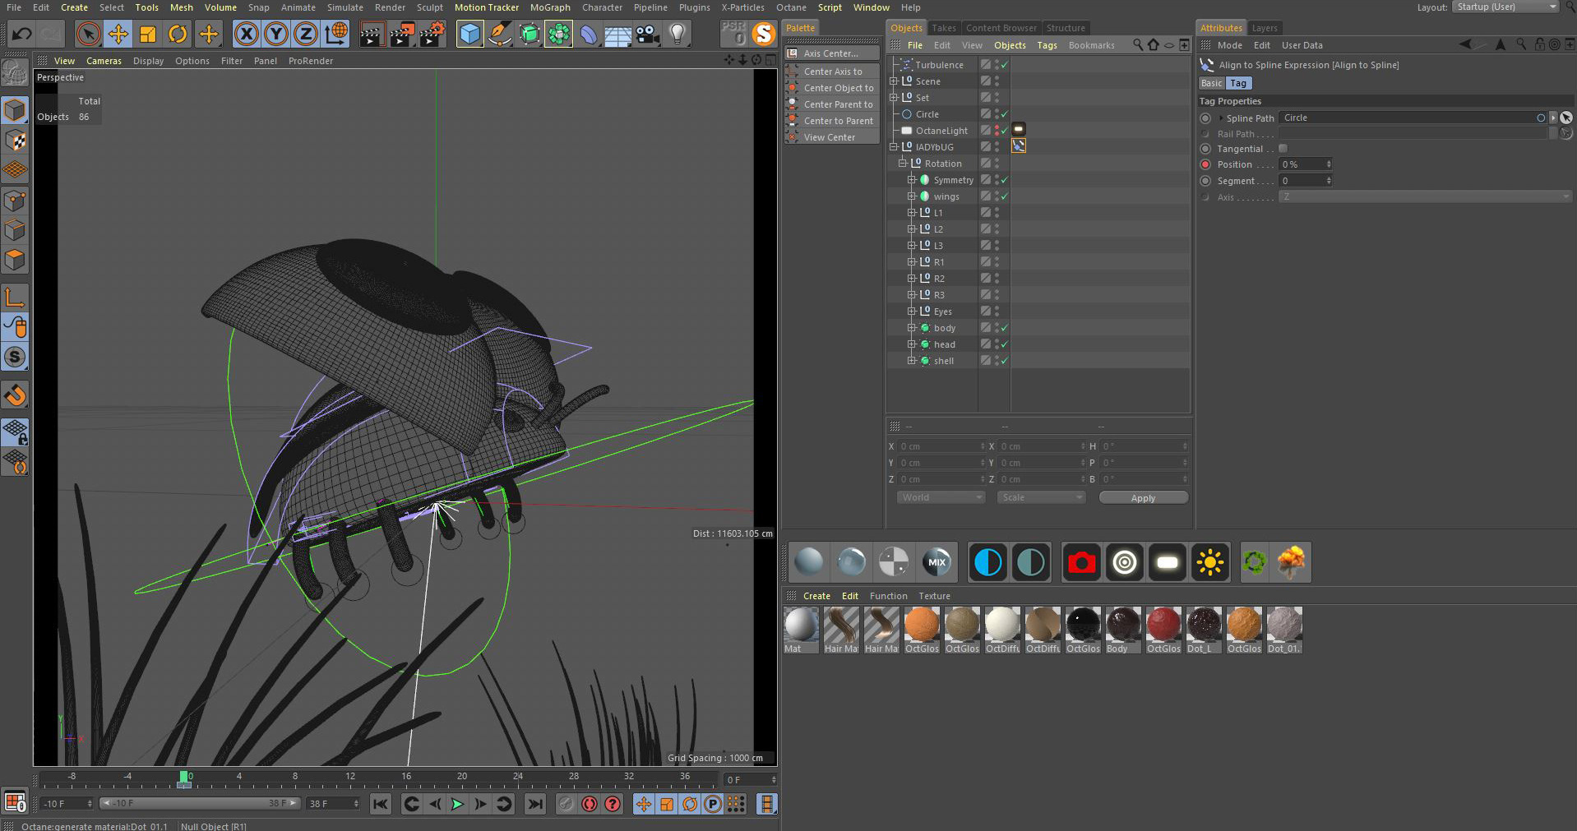Open the World coordinate dropdown

[941, 498]
